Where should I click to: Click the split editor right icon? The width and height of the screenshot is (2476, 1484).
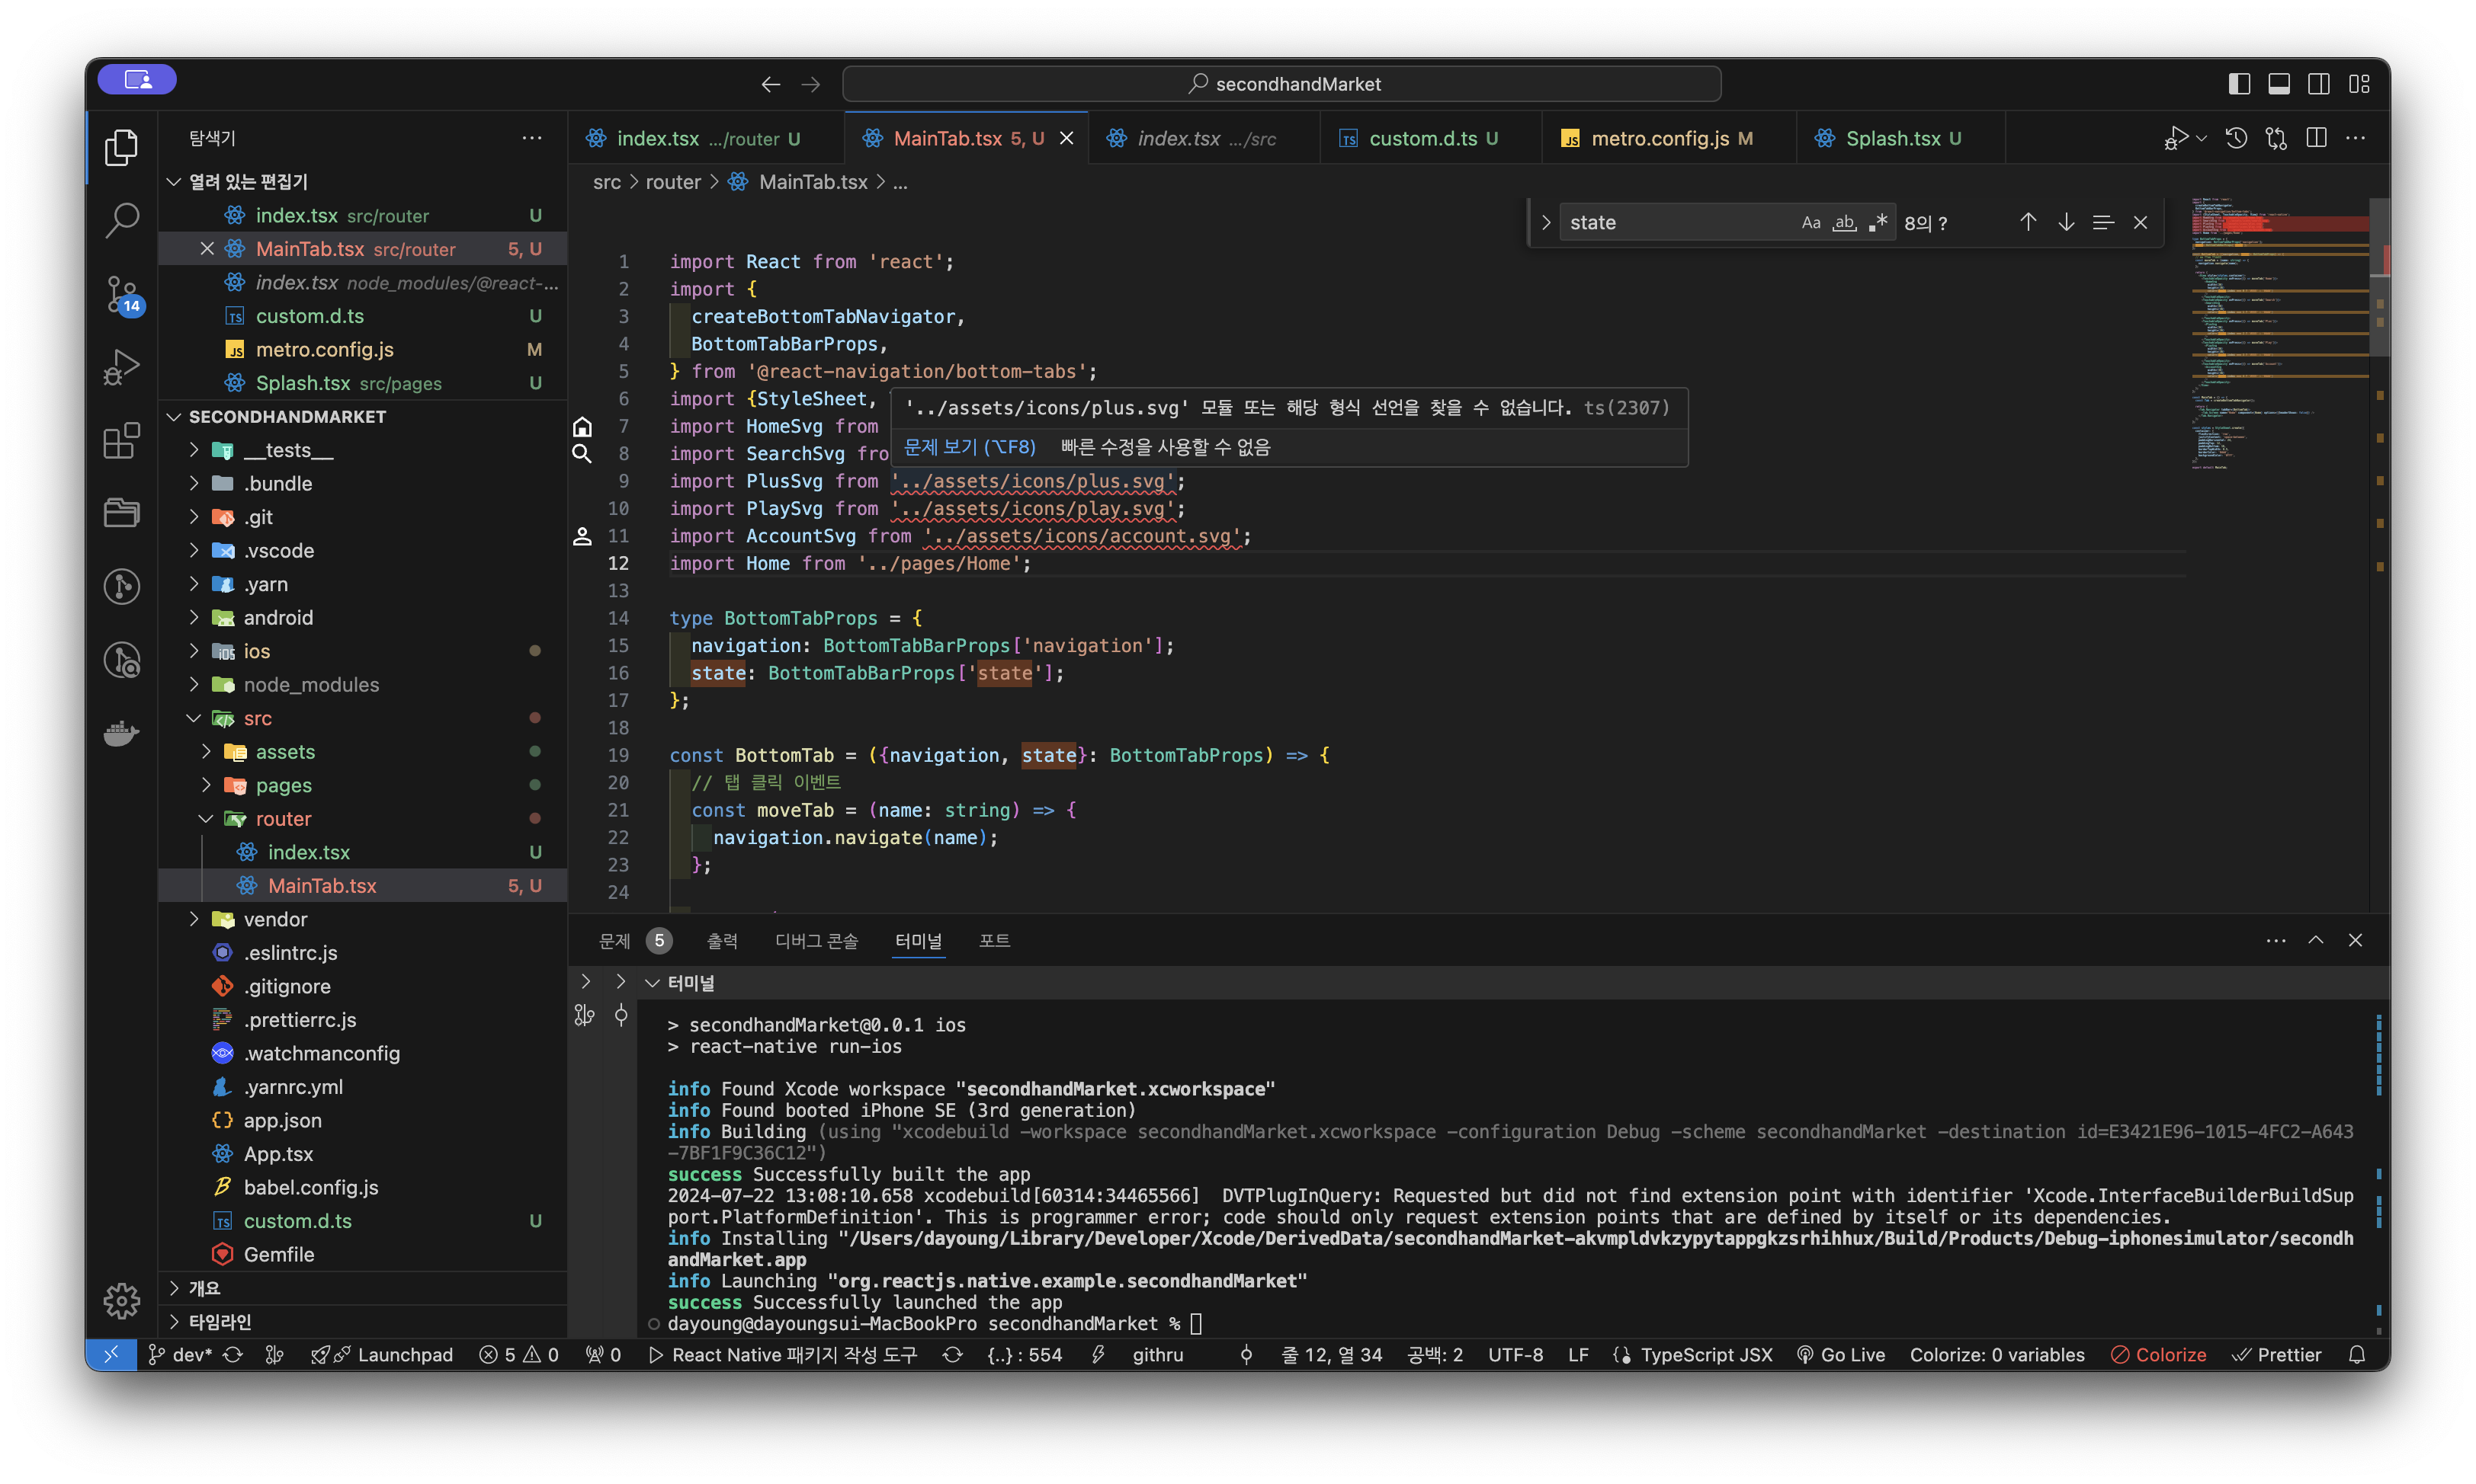(x=2316, y=138)
